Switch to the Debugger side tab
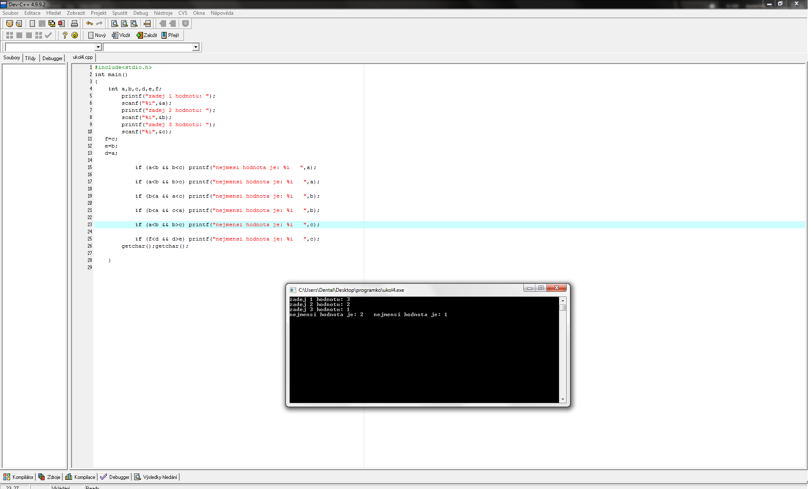This screenshot has height=489, width=811. [52, 58]
